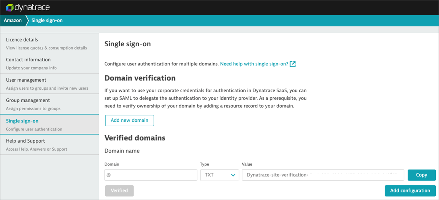Click the Domain verification heading
Image resolution: width=439 pixels, height=200 pixels.
(140, 78)
